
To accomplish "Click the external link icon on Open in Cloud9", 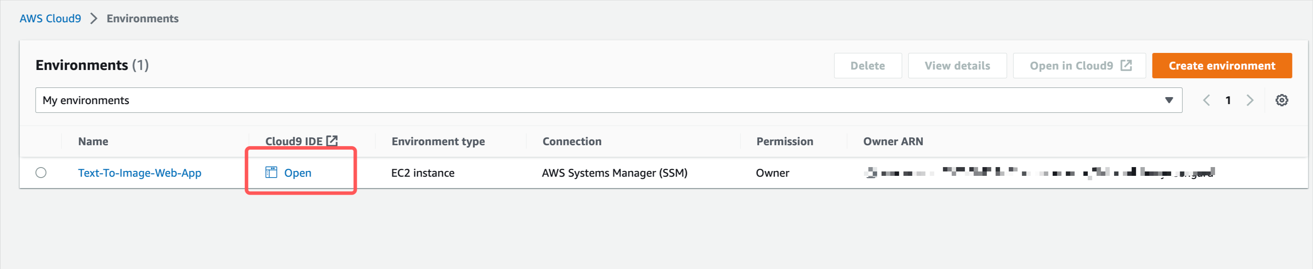I will pyautogui.click(x=1126, y=66).
